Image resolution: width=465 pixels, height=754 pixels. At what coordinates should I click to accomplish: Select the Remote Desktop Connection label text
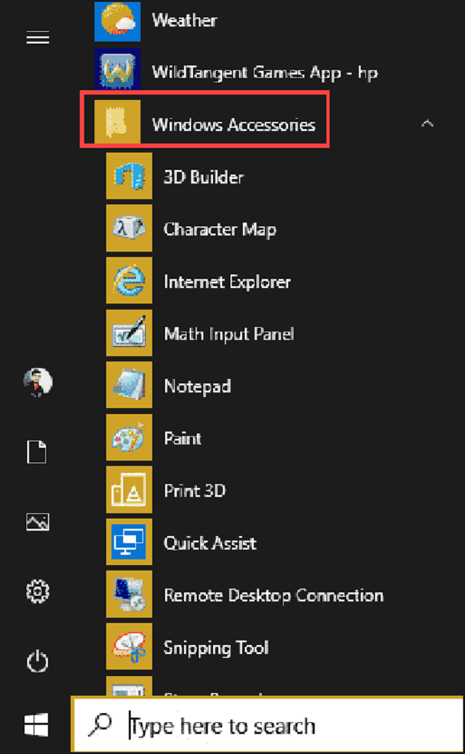pyautogui.click(x=273, y=595)
